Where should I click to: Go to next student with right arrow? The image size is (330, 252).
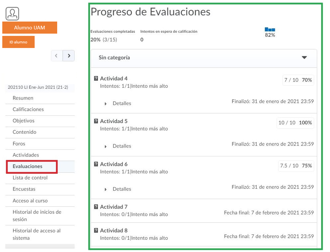tap(69, 56)
